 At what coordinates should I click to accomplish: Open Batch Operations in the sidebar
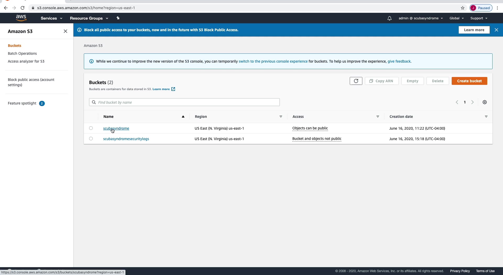pos(22,53)
